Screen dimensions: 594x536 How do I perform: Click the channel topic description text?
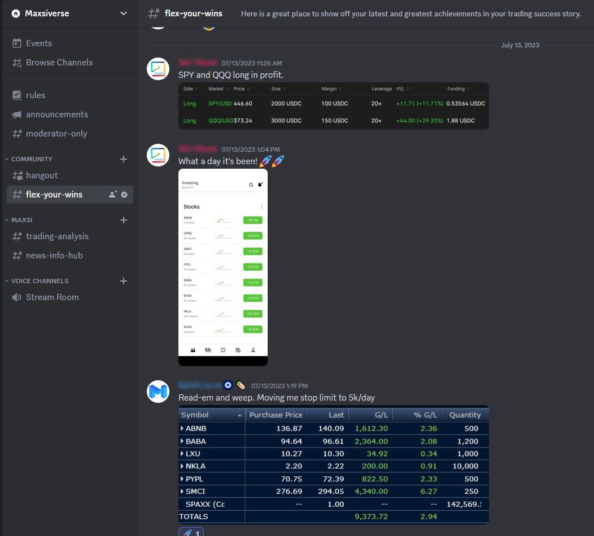(410, 14)
